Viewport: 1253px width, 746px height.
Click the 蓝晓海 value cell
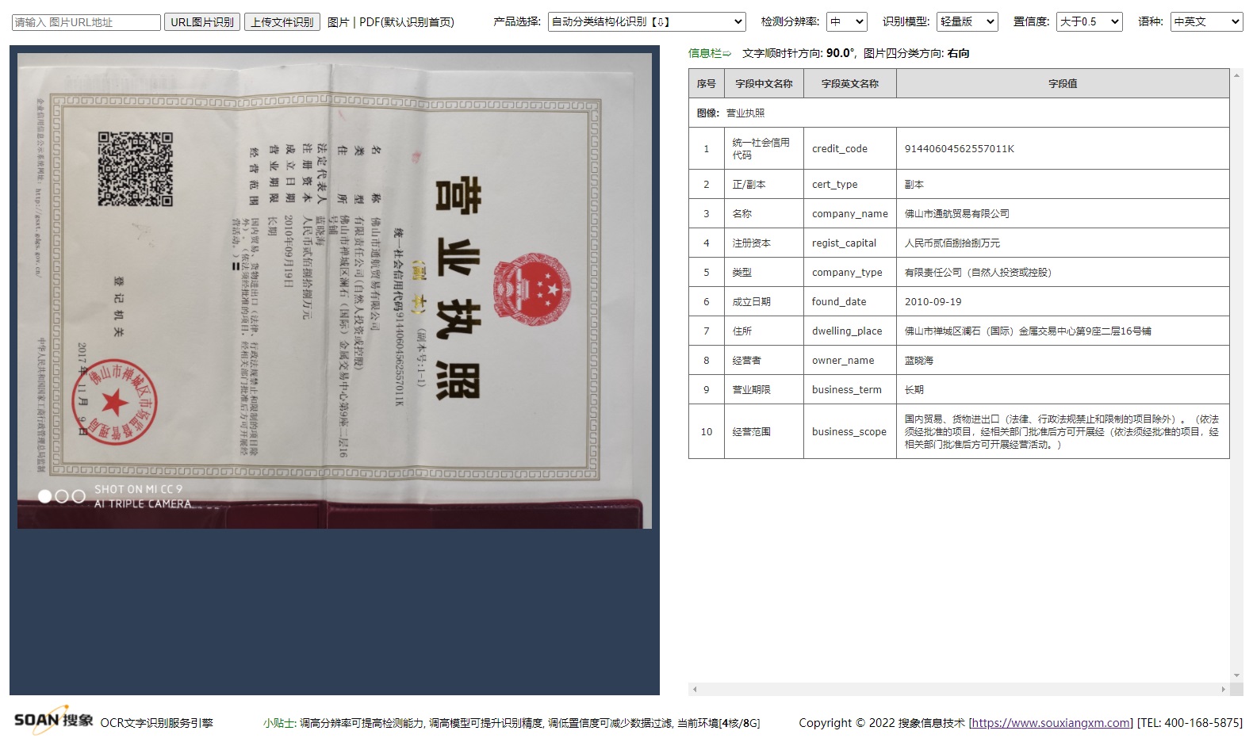pyautogui.click(x=1063, y=360)
